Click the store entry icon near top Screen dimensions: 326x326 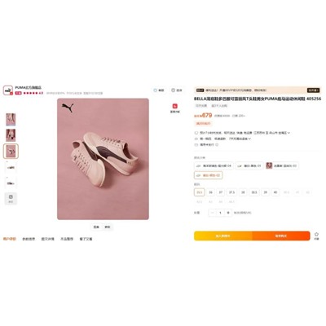(173, 90)
